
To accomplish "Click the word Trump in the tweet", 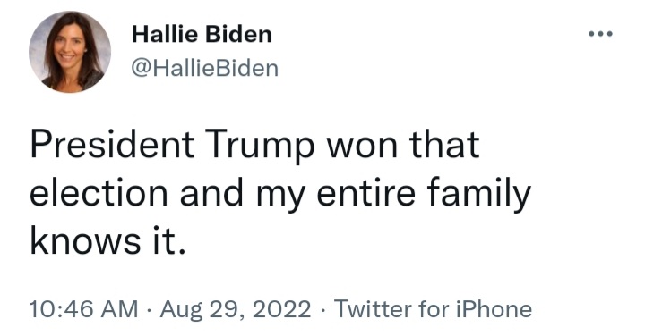I will 257,147.
